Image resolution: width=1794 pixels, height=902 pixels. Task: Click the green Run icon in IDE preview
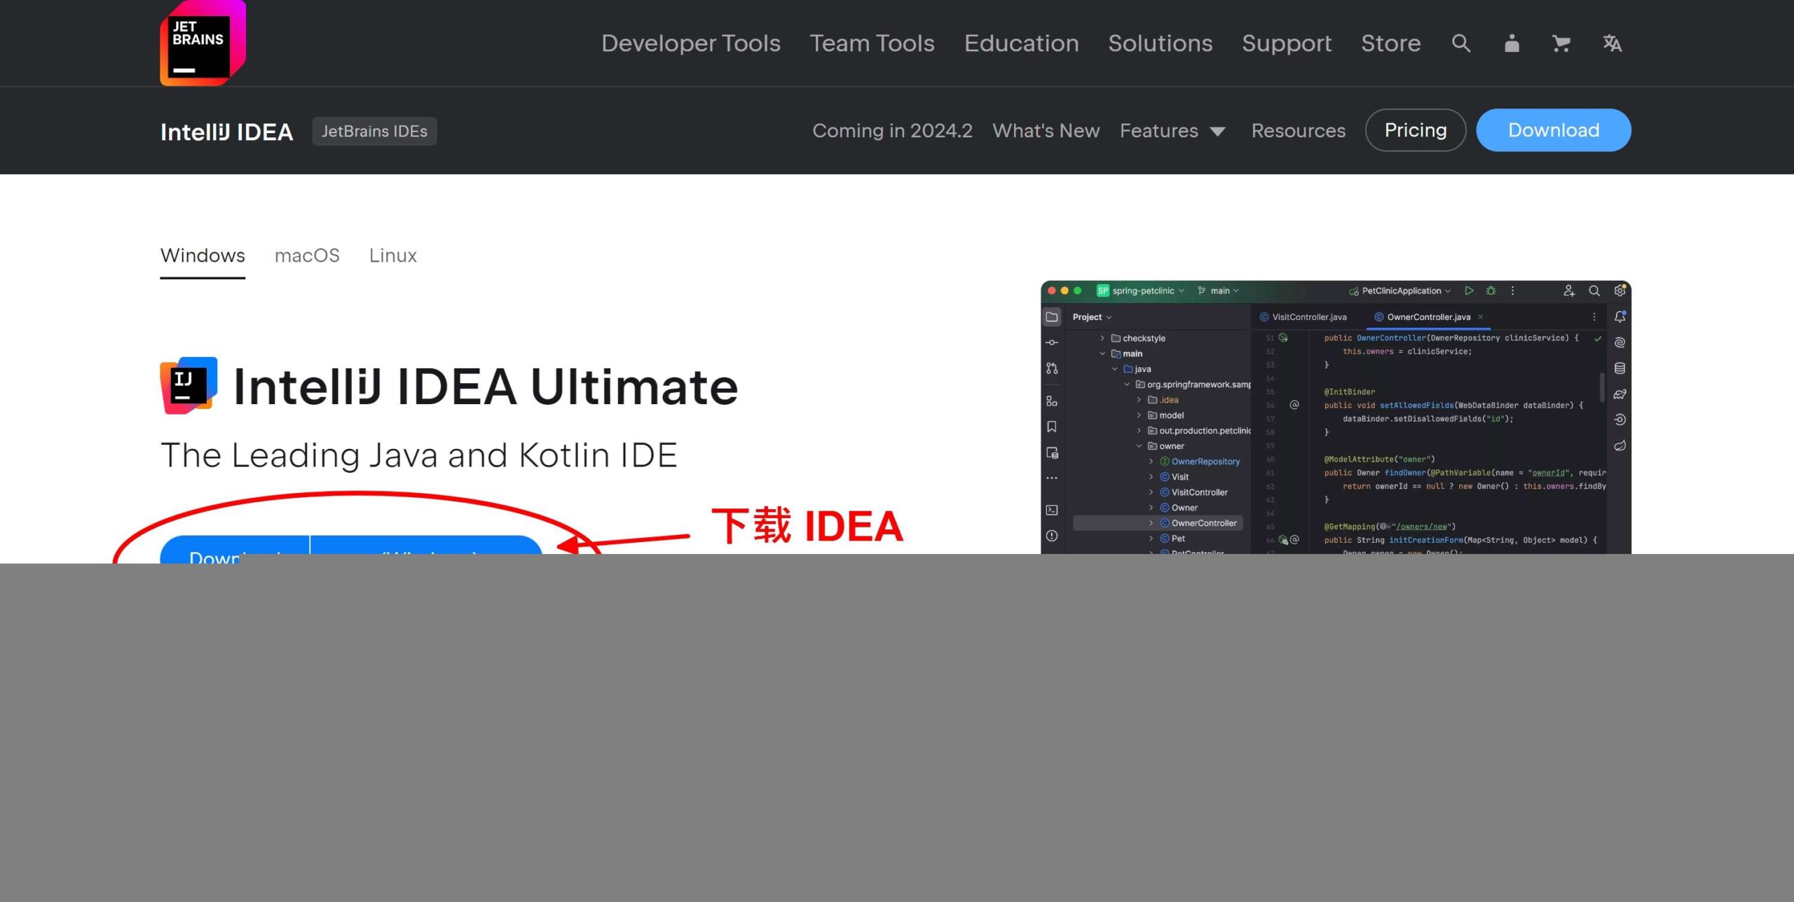click(1470, 291)
